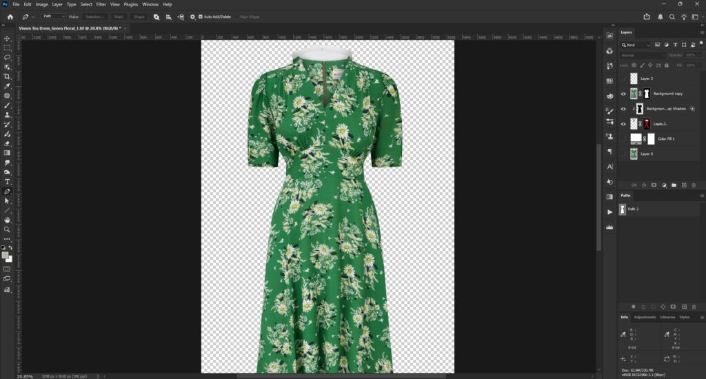The height and width of the screenshot is (379, 706).
Task: Select the Lasso tool
Action: tap(7, 58)
